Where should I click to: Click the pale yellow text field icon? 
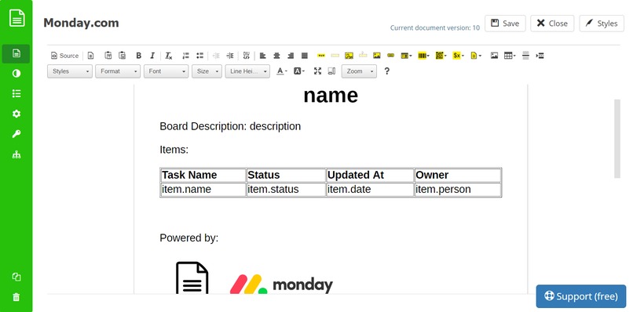pos(335,56)
